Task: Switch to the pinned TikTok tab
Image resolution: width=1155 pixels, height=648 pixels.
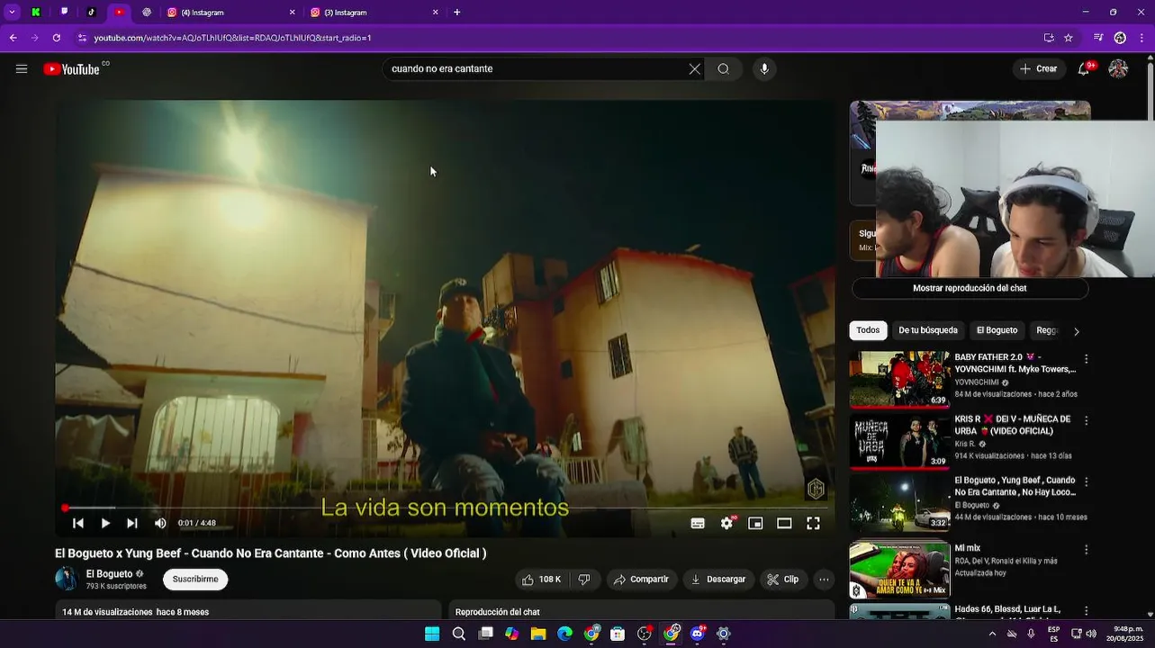Action: point(92,13)
